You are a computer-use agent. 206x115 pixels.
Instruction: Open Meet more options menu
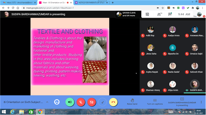coord(201,102)
